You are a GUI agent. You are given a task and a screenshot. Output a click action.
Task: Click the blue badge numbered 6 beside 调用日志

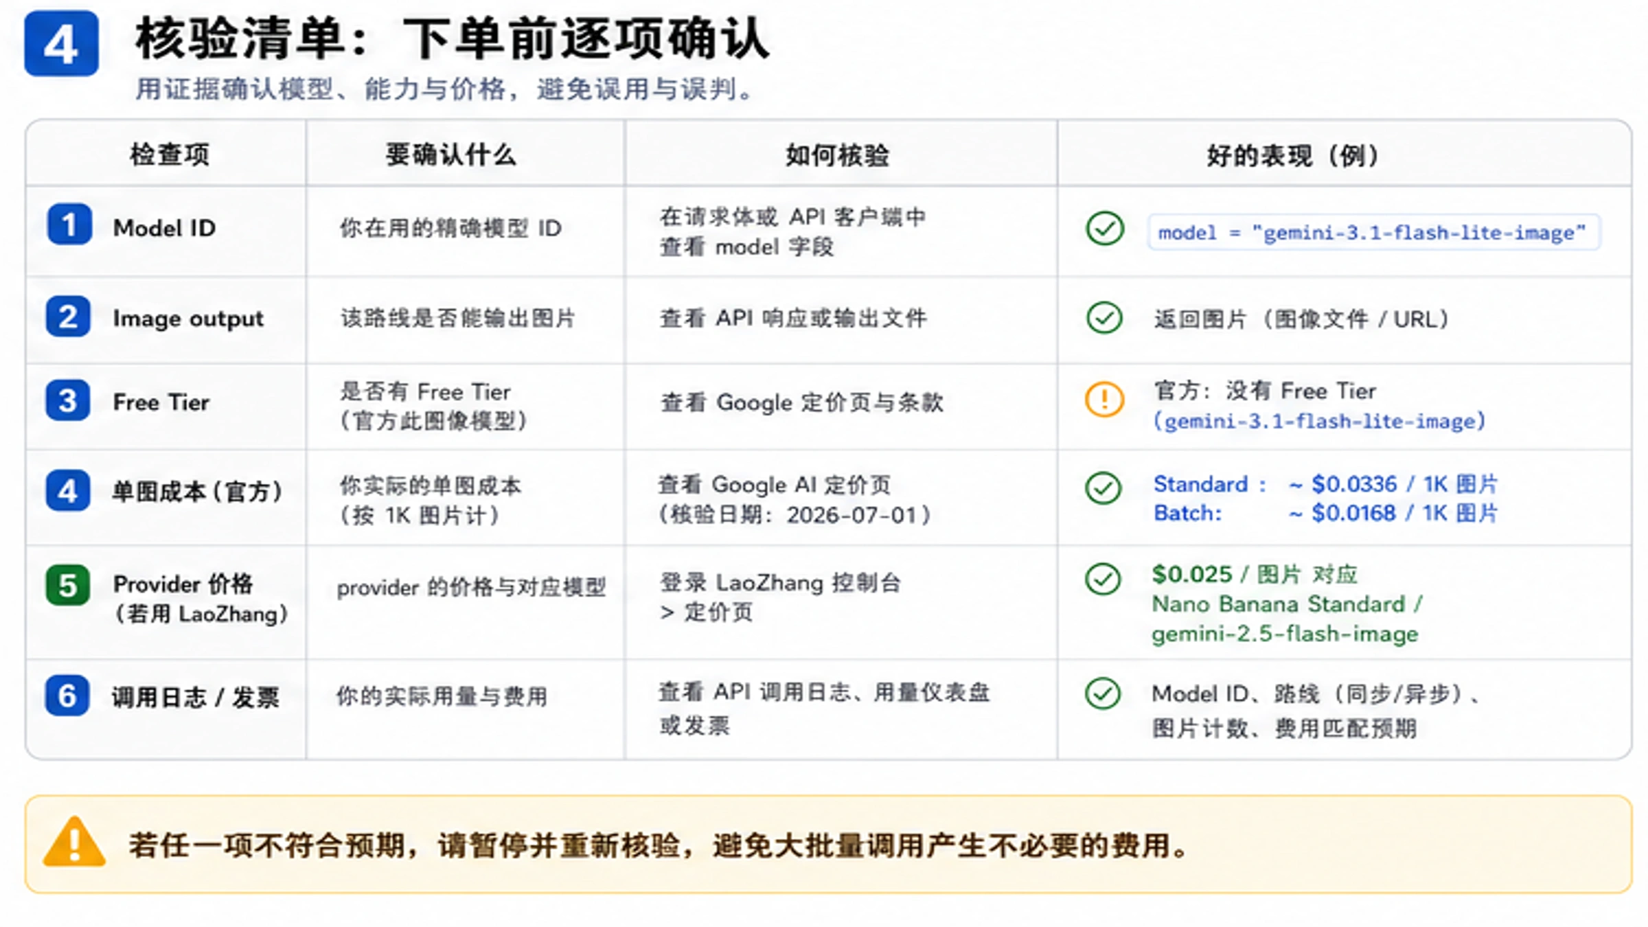click(x=67, y=696)
